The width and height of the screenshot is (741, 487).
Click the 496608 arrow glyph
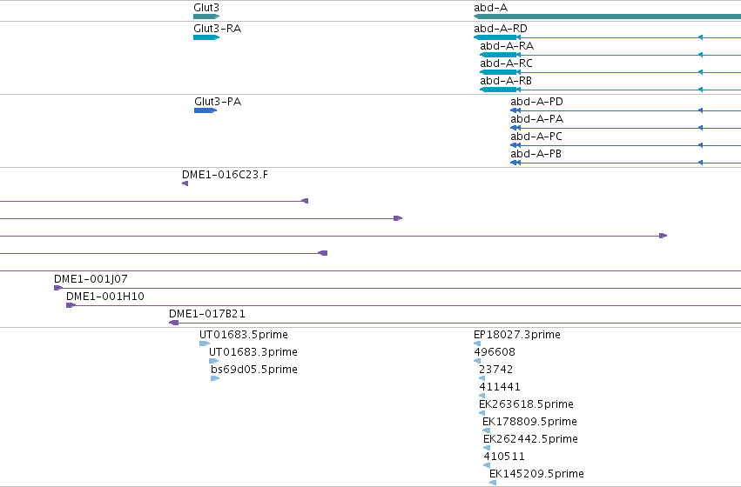477,361
